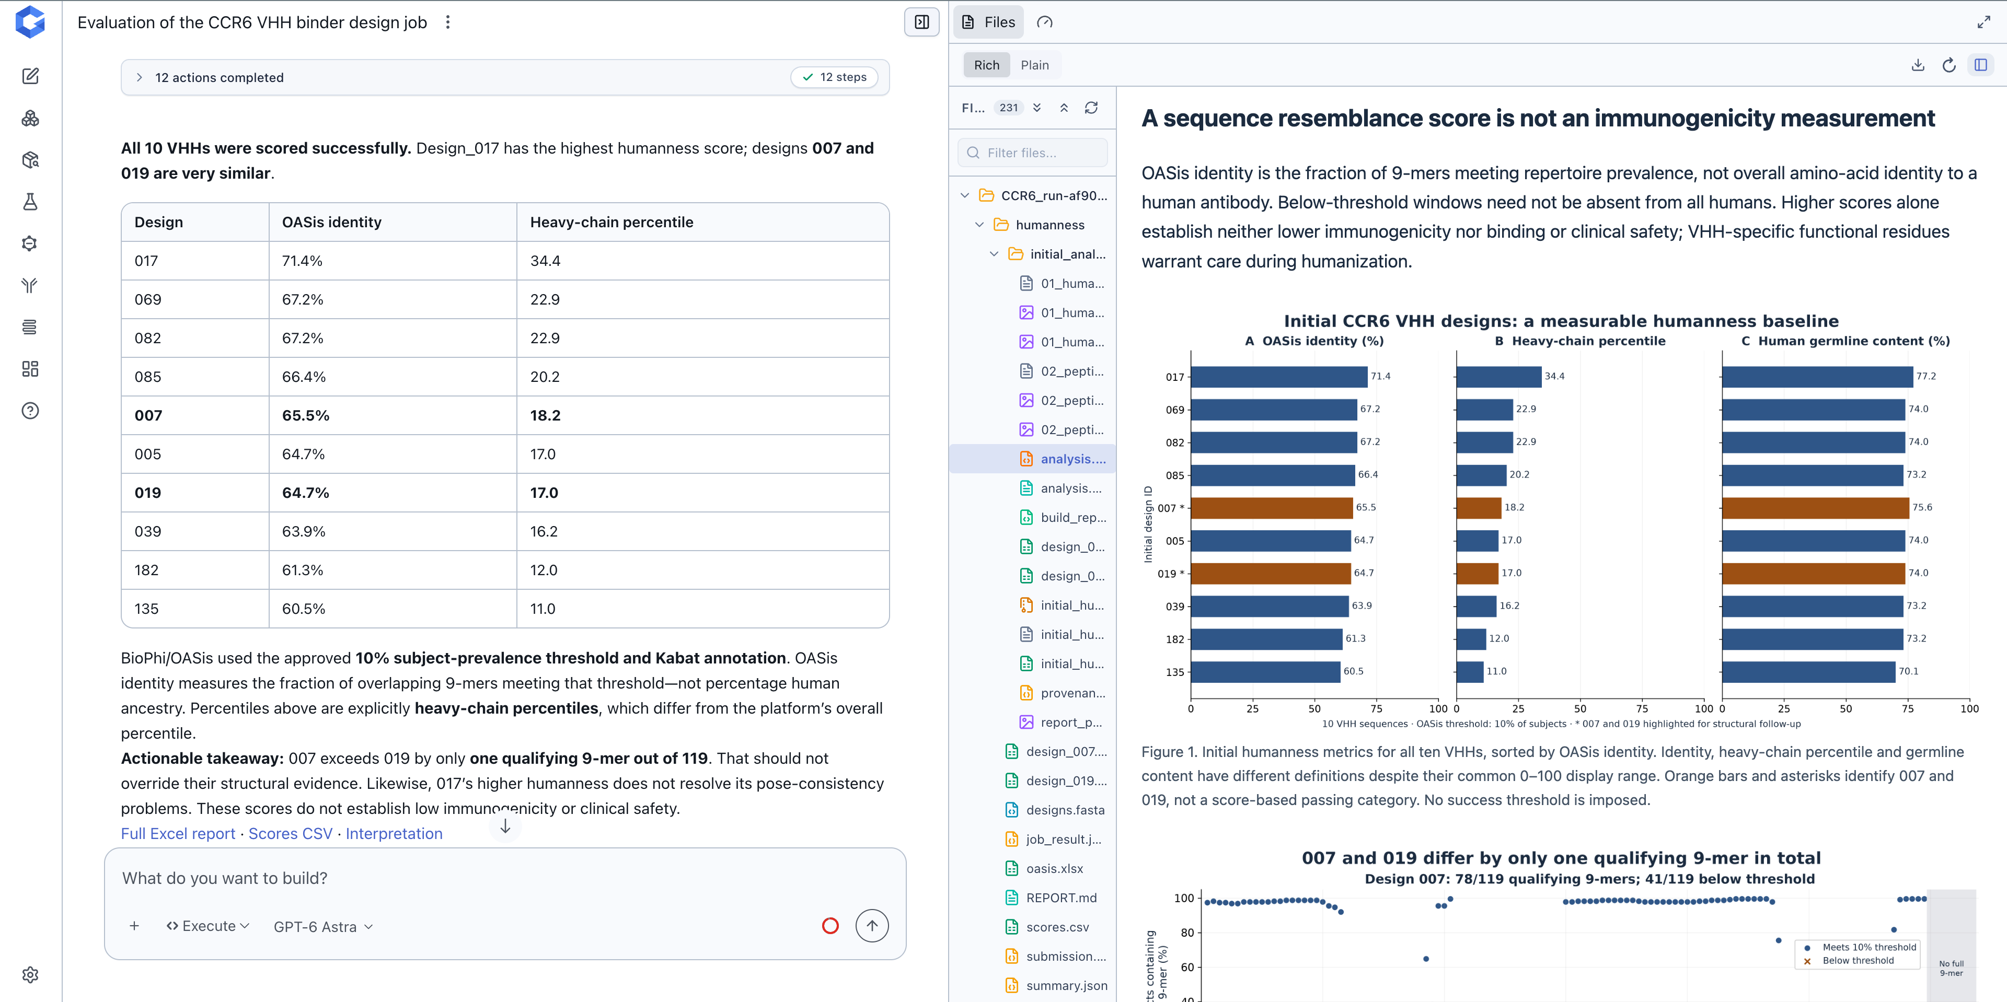This screenshot has height=1002, width=2007.
Task: Click the 71.4% OASis identity table cell
Action: (393, 261)
